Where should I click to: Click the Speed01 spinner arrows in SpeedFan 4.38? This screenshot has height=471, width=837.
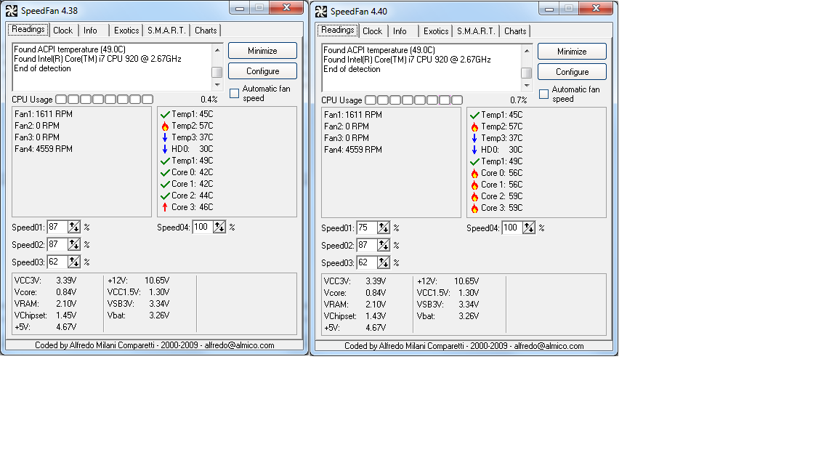click(74, 227)
